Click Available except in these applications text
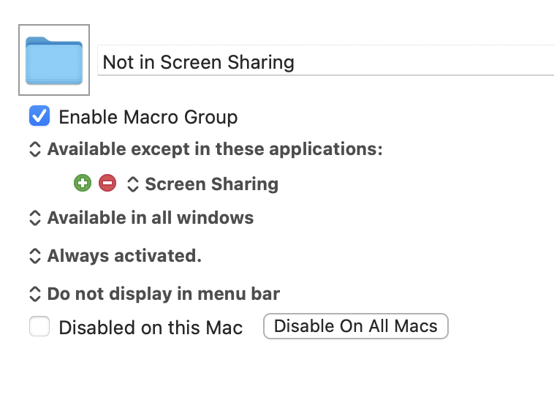554x411 pixels. click(215, 149)
